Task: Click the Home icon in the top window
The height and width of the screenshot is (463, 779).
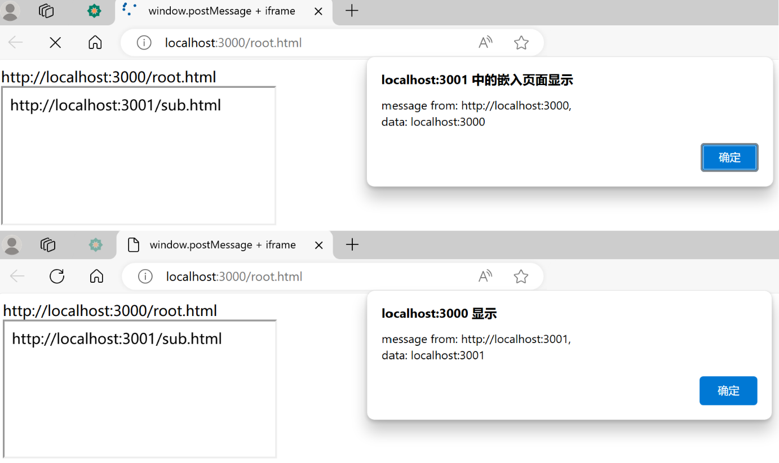Action: tap(95, 42)
